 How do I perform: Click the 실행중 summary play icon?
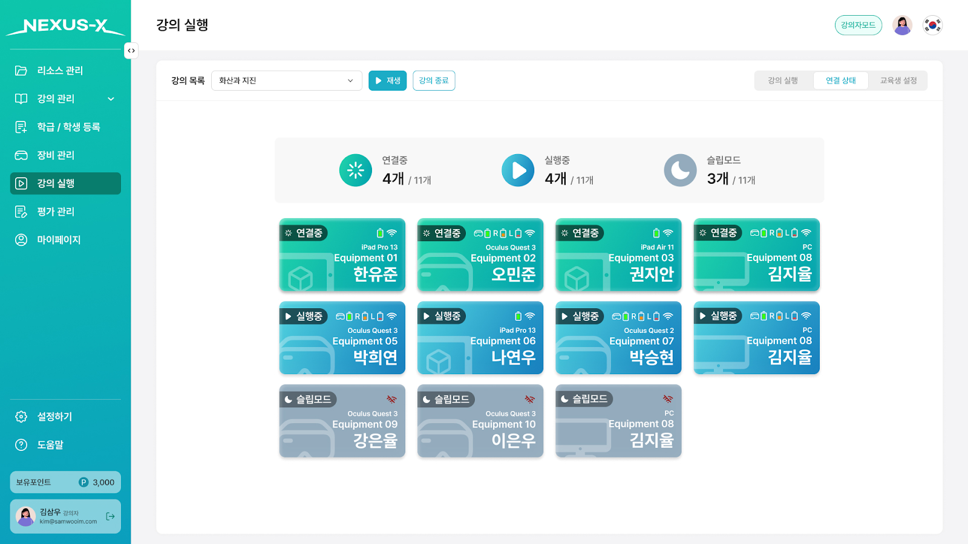point(518,170)
